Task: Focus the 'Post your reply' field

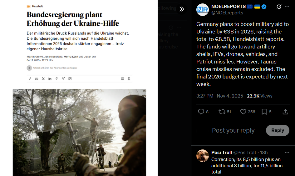Action: click(x=233, y=130)
